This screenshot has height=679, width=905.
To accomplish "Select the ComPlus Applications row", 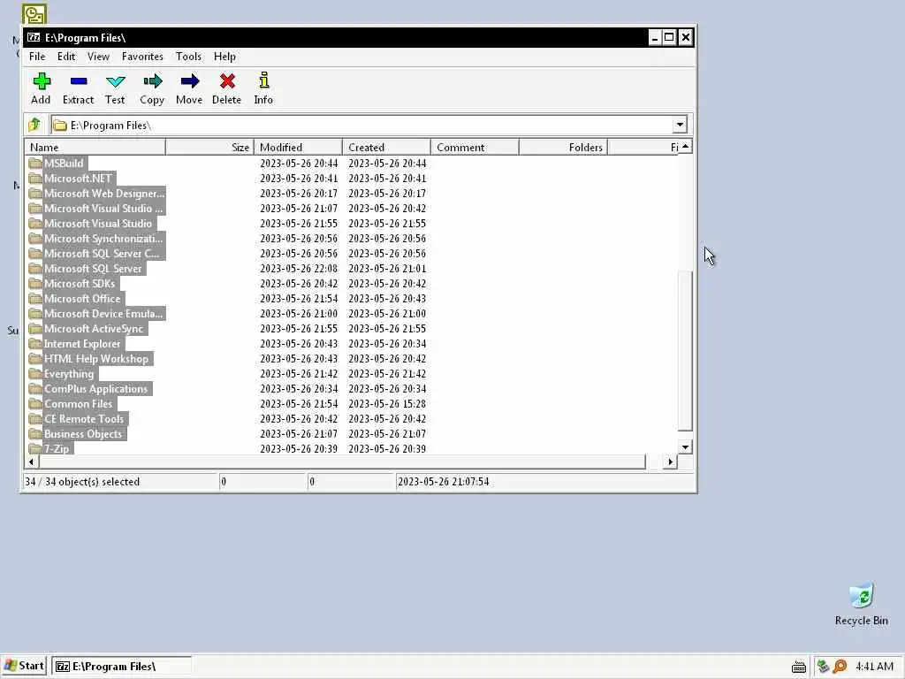I will (x=352, y=389).
